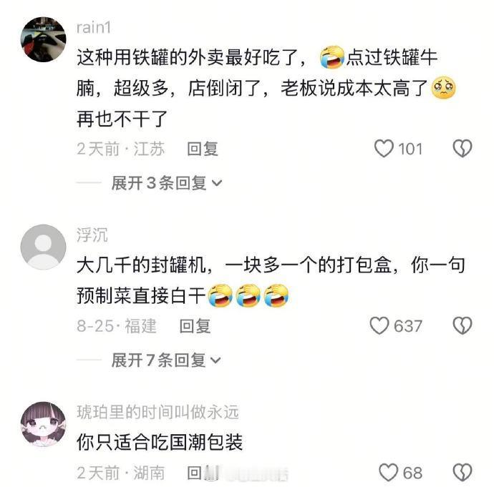Viewport: 494px width, 487px height.
Task: Dislike rain1's comment with broken heart
Action: 462,149
